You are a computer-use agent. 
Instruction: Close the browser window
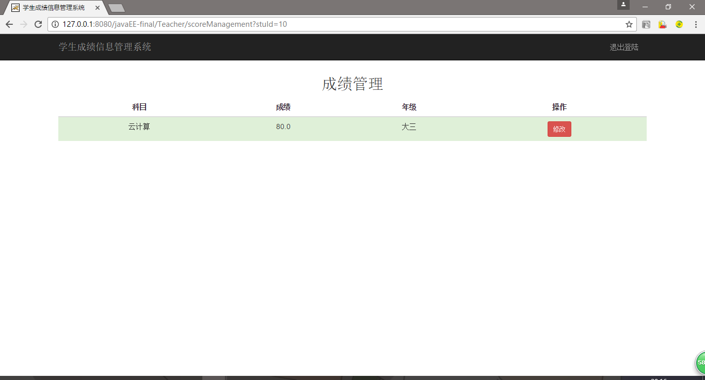[x=692, y=7]
